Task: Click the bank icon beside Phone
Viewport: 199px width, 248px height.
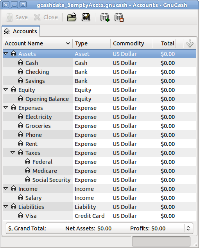Action: coord(21,135)
